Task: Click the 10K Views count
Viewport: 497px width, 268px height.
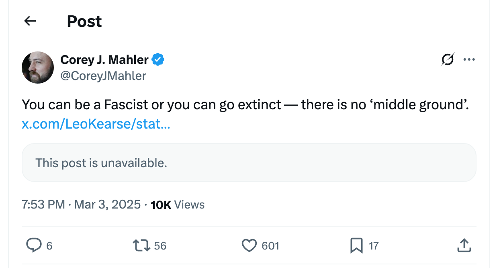Action: click(178, 205)
